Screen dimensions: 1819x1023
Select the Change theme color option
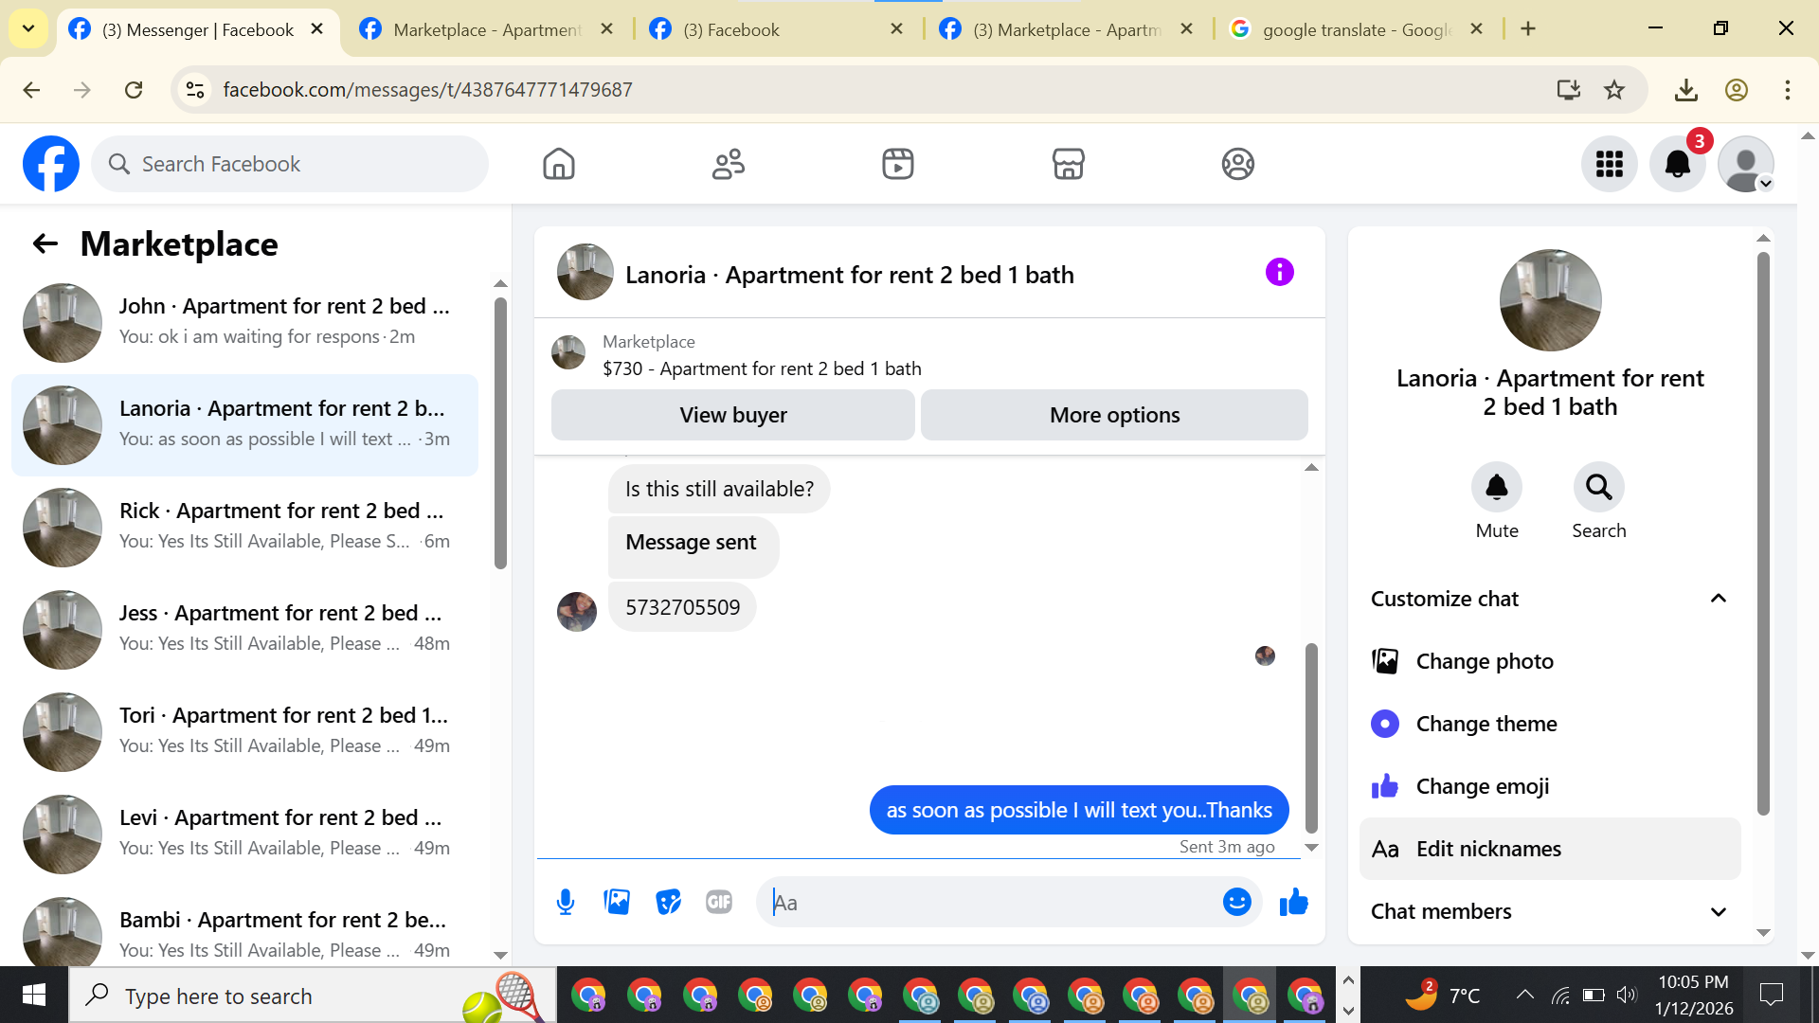pyautogui.click(x=1486, y=724)
